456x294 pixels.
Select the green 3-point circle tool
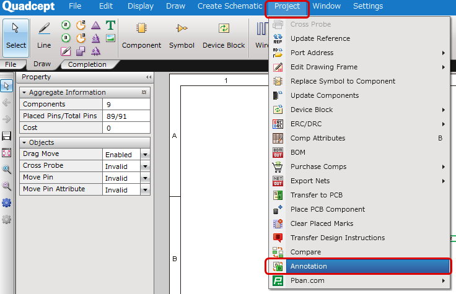click(66, 38)
